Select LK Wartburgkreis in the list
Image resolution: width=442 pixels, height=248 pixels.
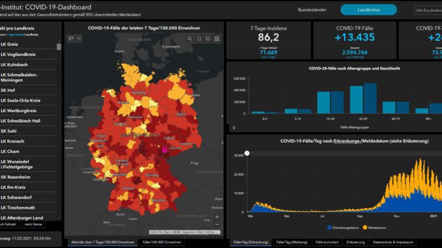tap(28, 111)
